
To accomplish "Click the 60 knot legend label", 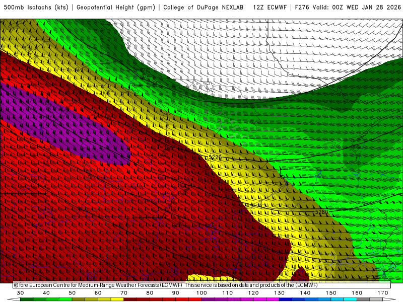I will coord(98,293).
